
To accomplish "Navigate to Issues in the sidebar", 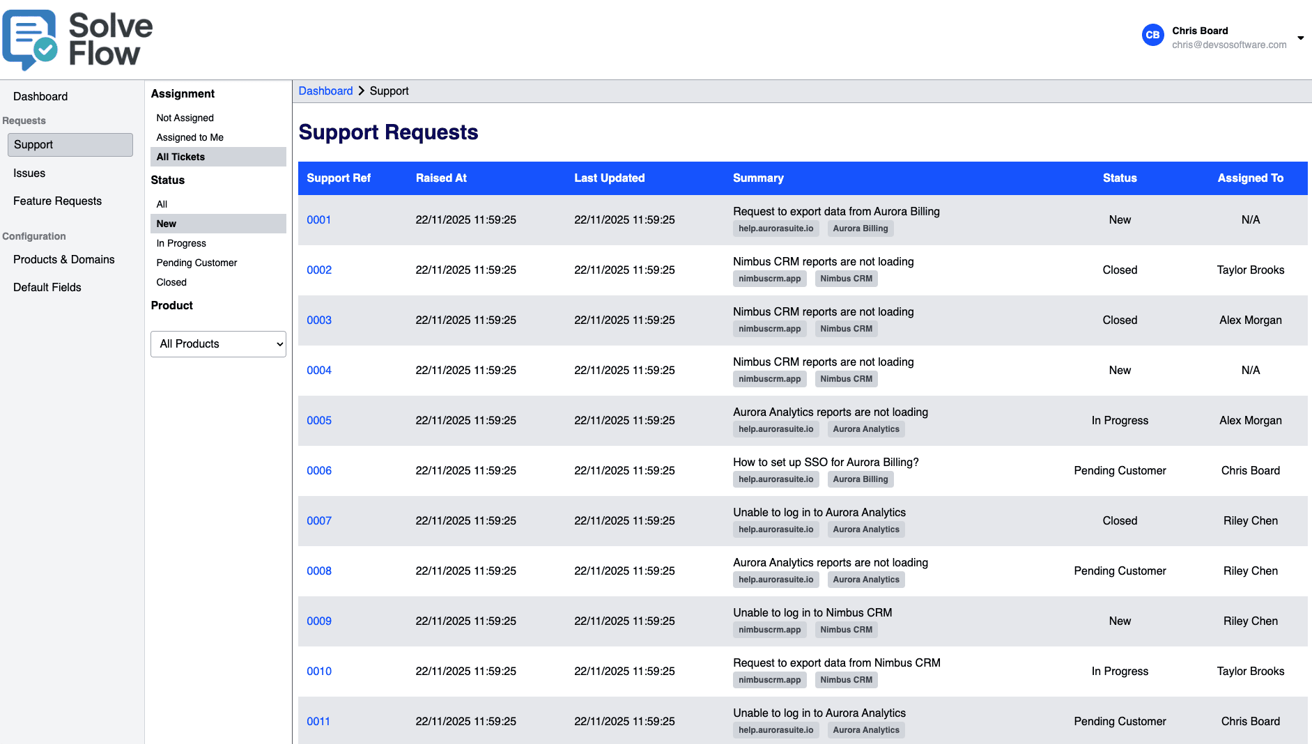I will (x=29, y=173).
